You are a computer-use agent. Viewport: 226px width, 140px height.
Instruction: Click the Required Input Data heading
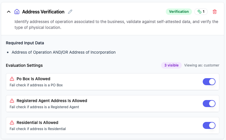coord(25,43)
